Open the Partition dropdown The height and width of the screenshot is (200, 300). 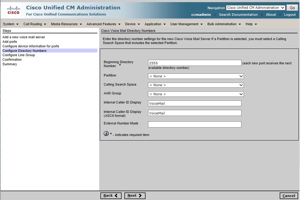click(196, 76)
